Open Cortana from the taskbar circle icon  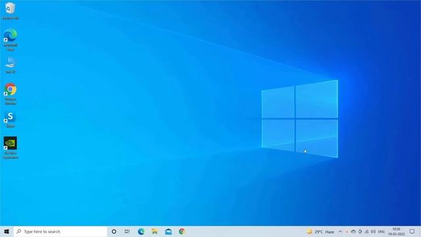tap(114, 232)
